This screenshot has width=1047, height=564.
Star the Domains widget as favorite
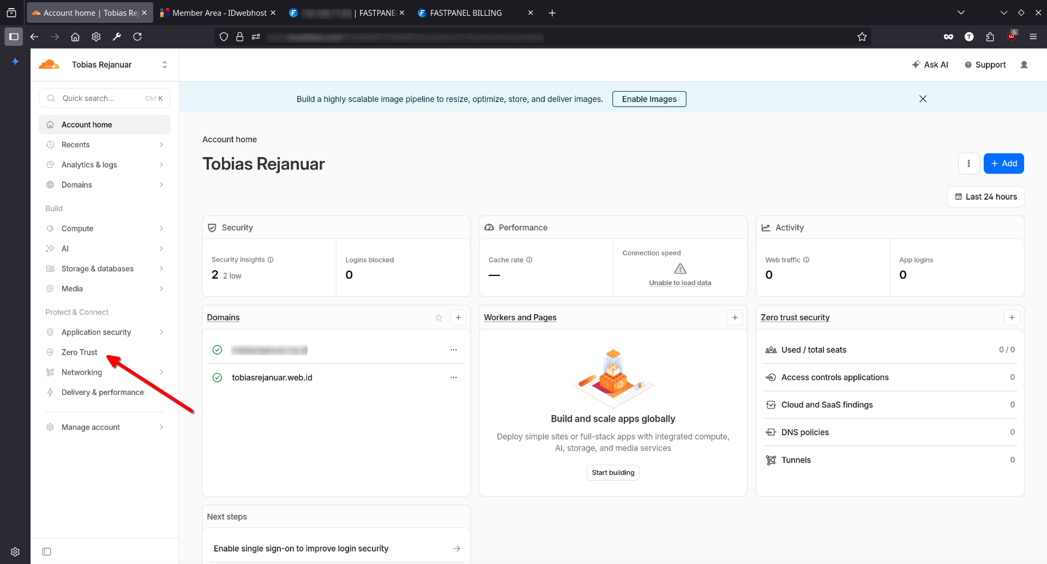click(x=438, y=317)
